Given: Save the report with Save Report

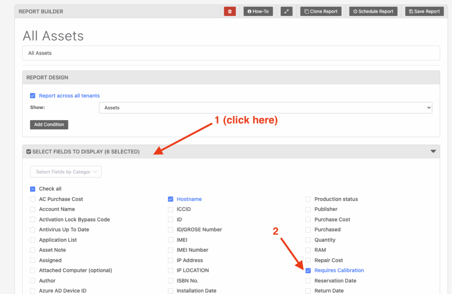Looking at the screenshot, I should click(x=425, y=11).
